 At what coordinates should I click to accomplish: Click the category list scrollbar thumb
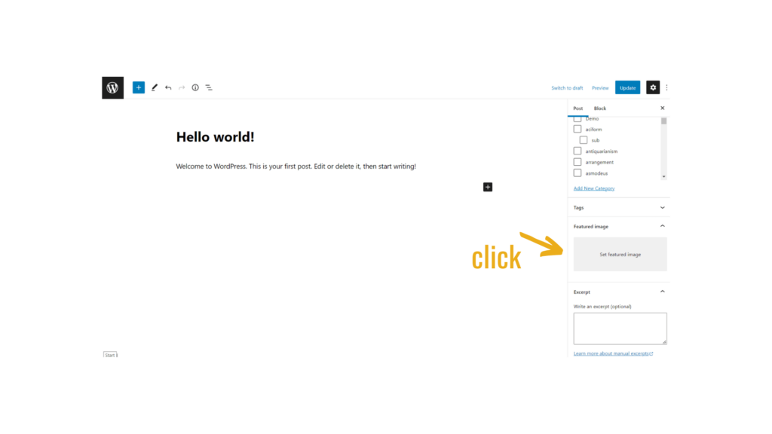click(663, 121)
